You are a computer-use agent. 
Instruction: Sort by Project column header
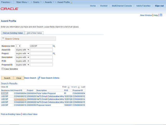pos(30,90)
